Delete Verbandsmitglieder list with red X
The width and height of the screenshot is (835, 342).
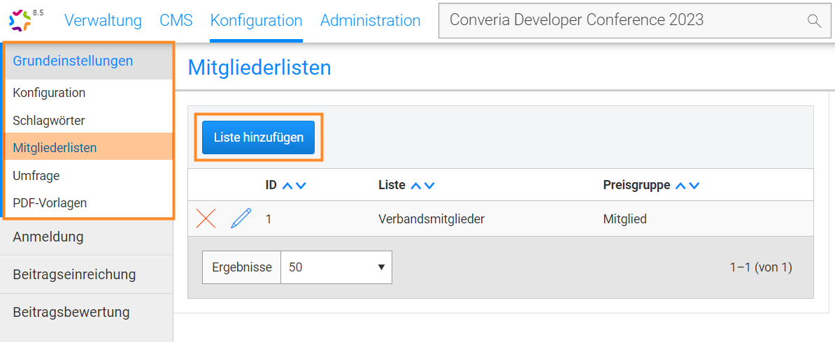pyautogui.click(x=206, y=218)
